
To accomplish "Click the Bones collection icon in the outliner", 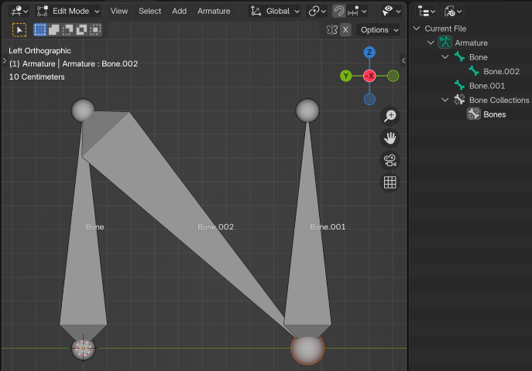I will [474, 114].
